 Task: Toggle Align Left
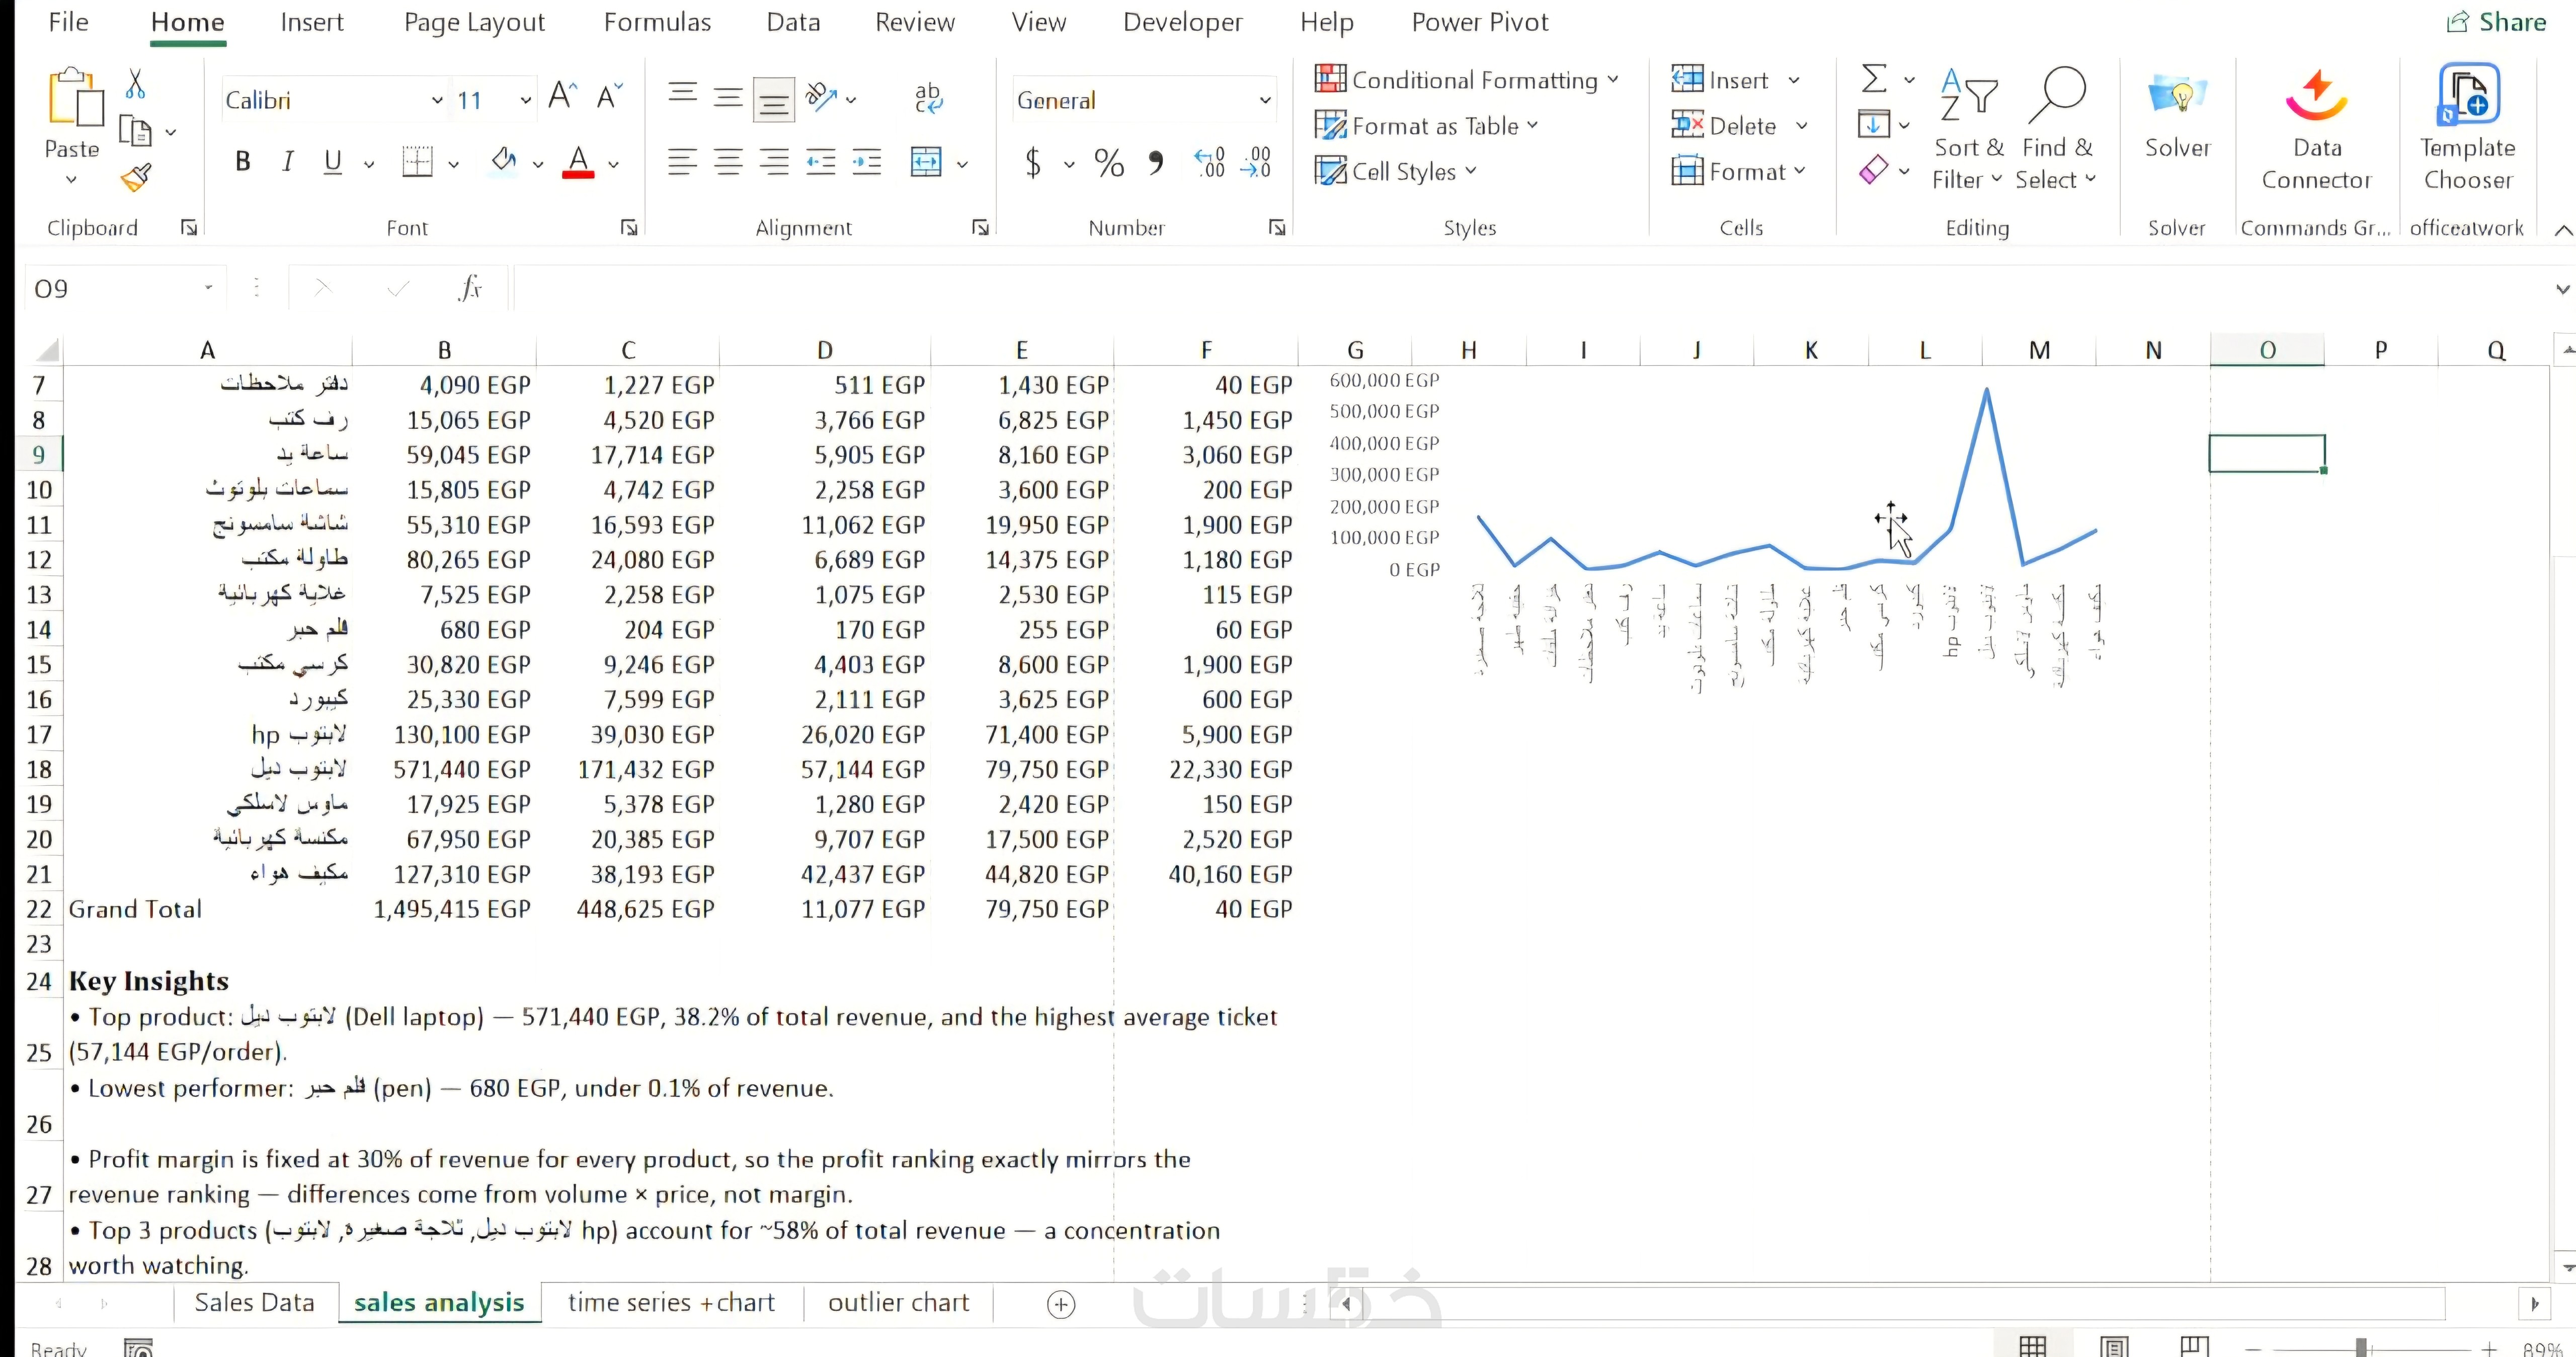point(682,162)
